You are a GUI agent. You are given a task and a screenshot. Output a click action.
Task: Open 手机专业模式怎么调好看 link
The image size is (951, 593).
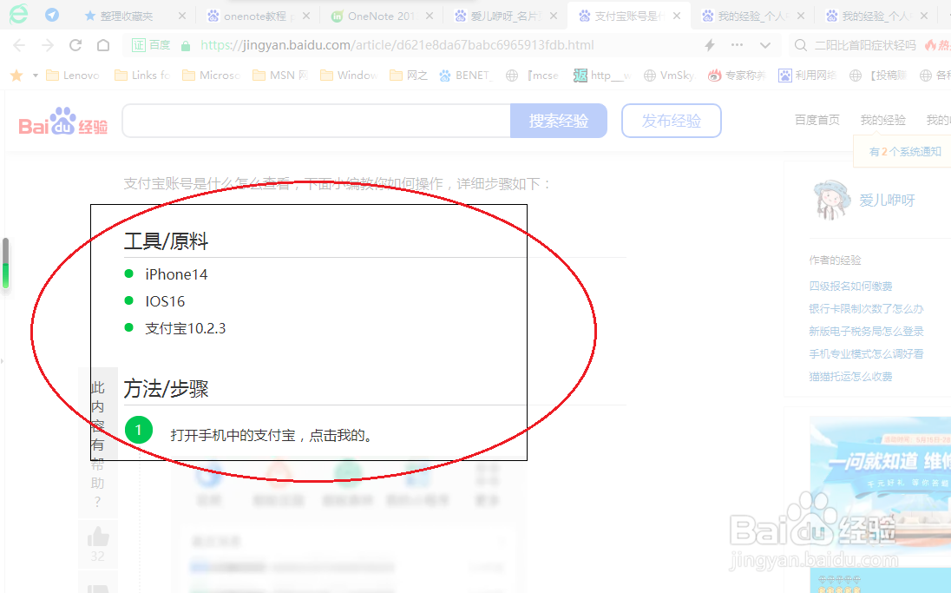866,354
